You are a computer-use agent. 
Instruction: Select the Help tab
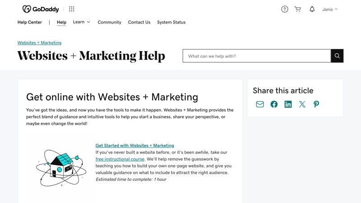[x=61, y=22]
